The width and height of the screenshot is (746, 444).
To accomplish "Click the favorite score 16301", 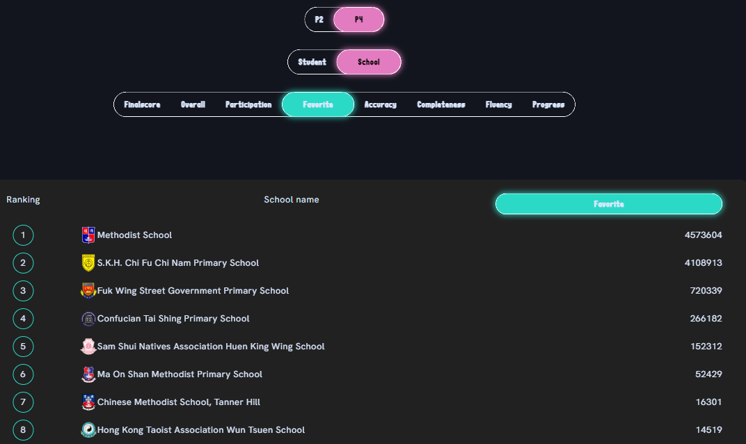I will click(709, 402).
